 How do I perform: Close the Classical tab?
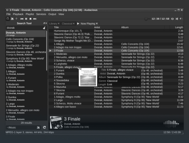click(74, 23)
